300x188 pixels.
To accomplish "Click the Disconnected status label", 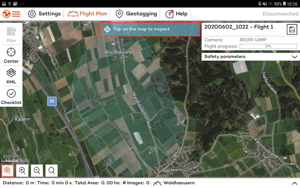I will pos(280,14).
